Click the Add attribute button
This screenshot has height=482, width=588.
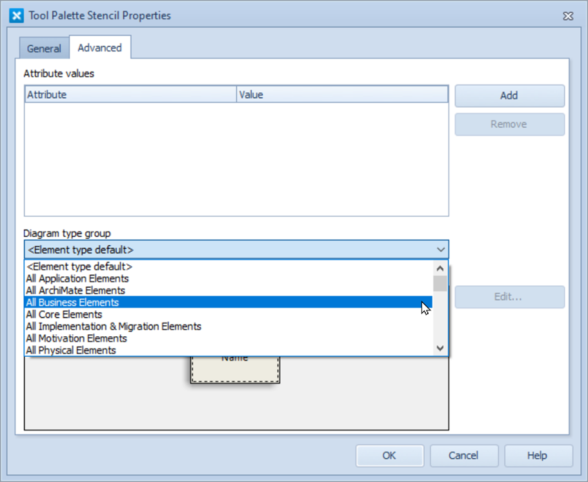tap(509, 95)
